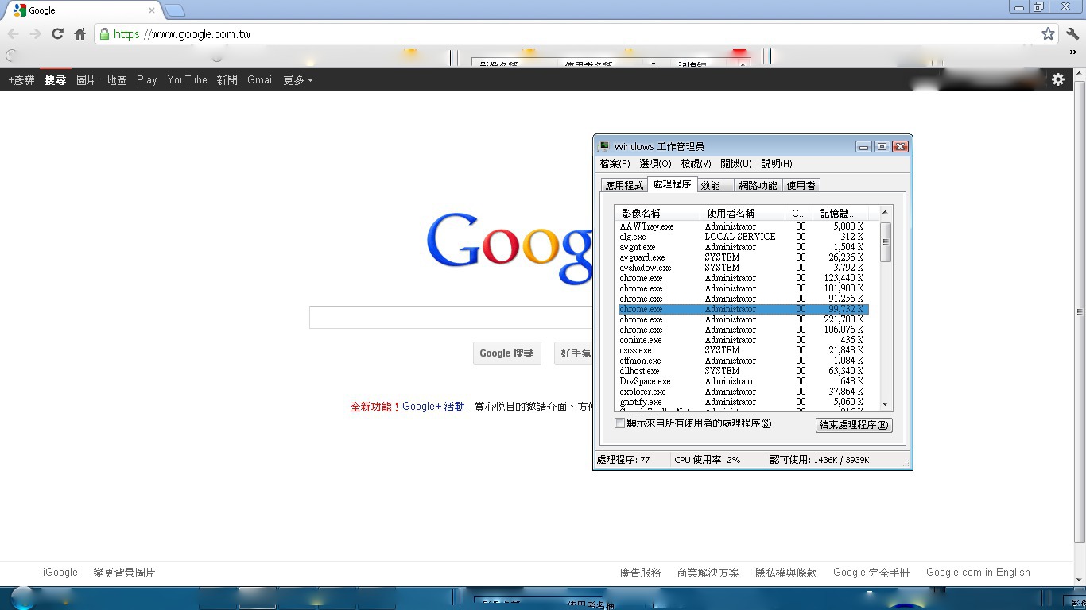Click Chrome's forward arrow
The image size is (1086, 610).
coord(35,34)
